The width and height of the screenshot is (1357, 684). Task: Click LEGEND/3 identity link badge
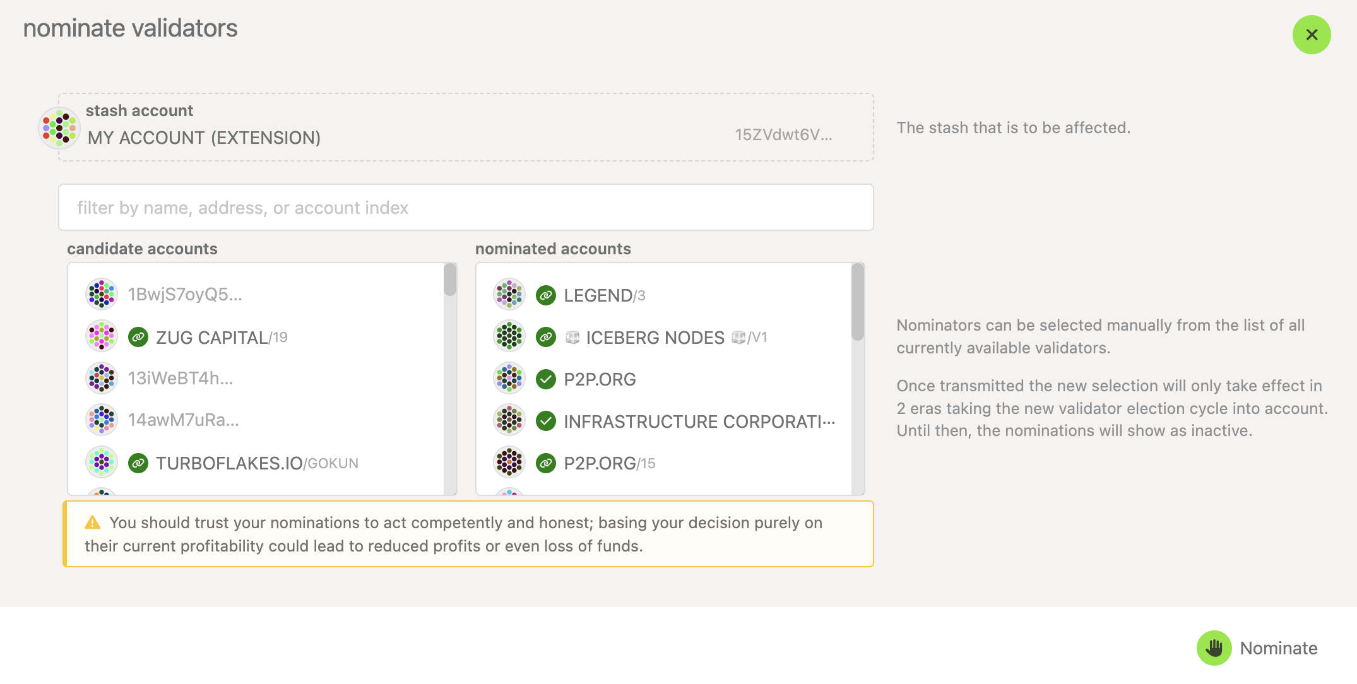click(546, 295)
